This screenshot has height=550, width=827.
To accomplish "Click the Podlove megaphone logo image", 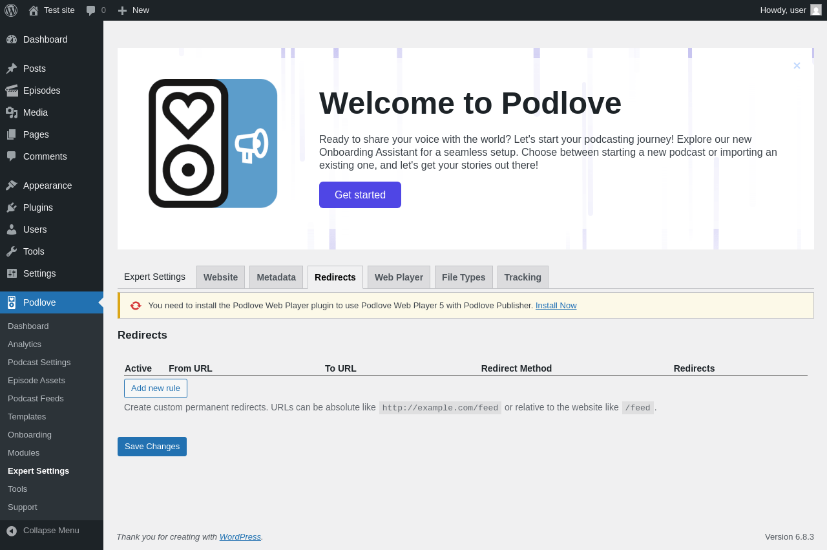I will click(213, 143).
